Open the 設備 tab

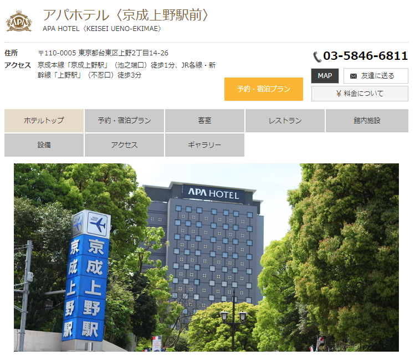coord(44,145)
